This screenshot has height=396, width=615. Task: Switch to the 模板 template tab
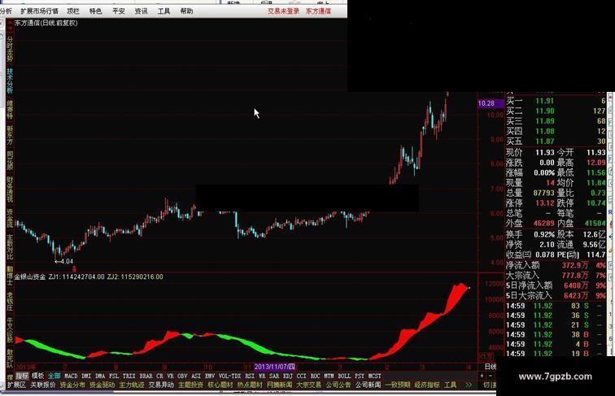(x=37, y=376)
